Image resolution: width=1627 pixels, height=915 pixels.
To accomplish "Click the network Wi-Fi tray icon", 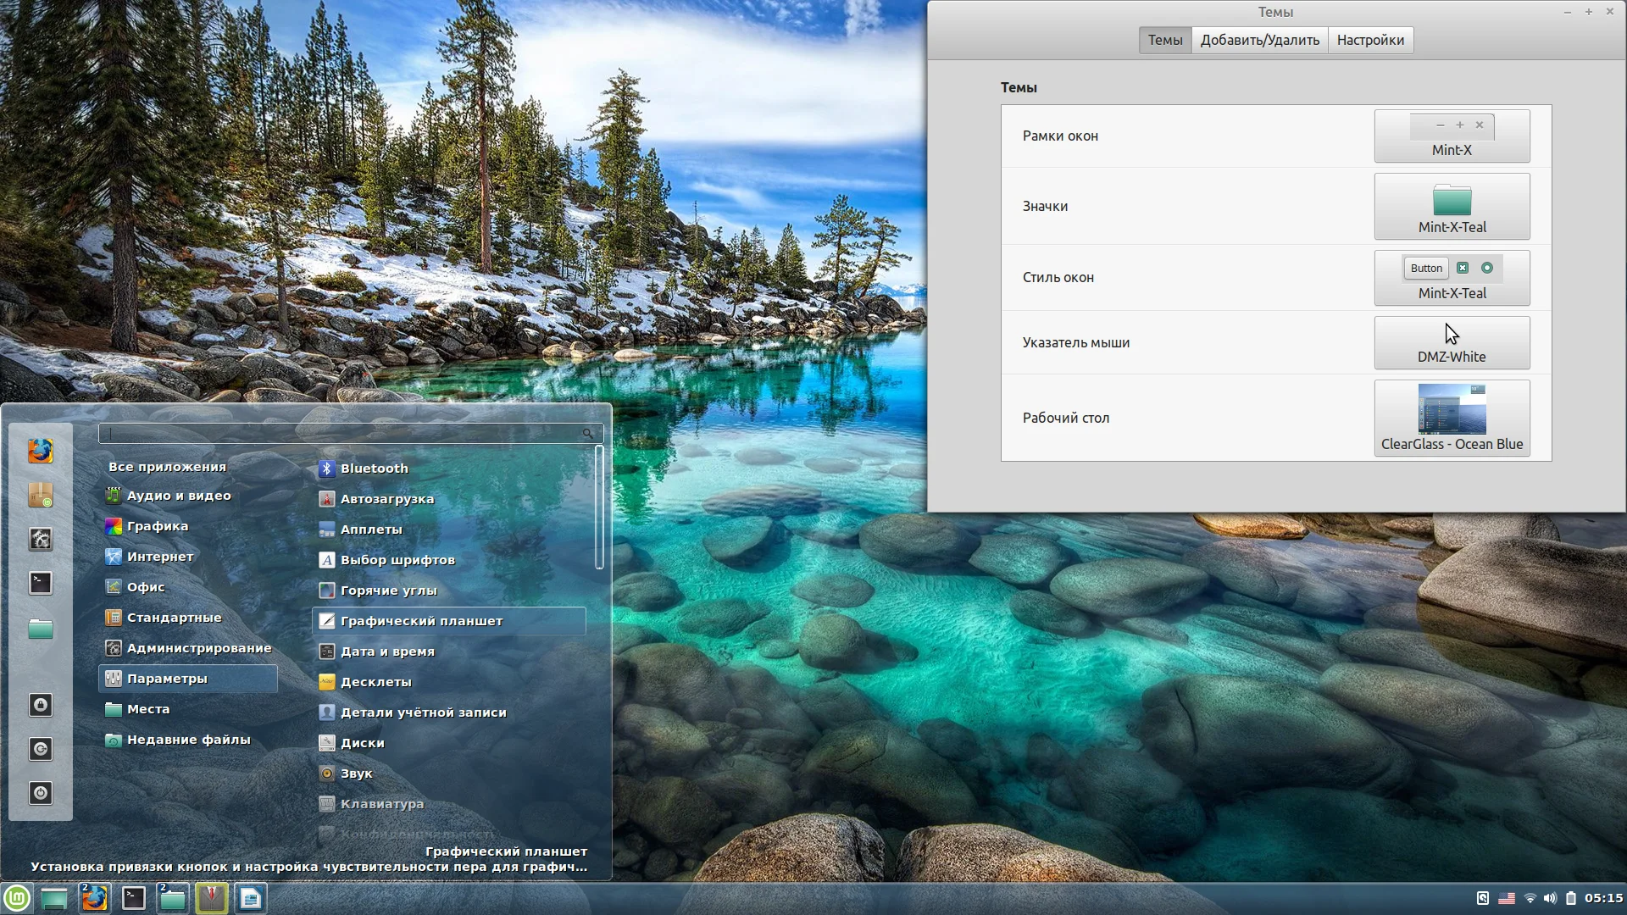I will point(1530,898).
